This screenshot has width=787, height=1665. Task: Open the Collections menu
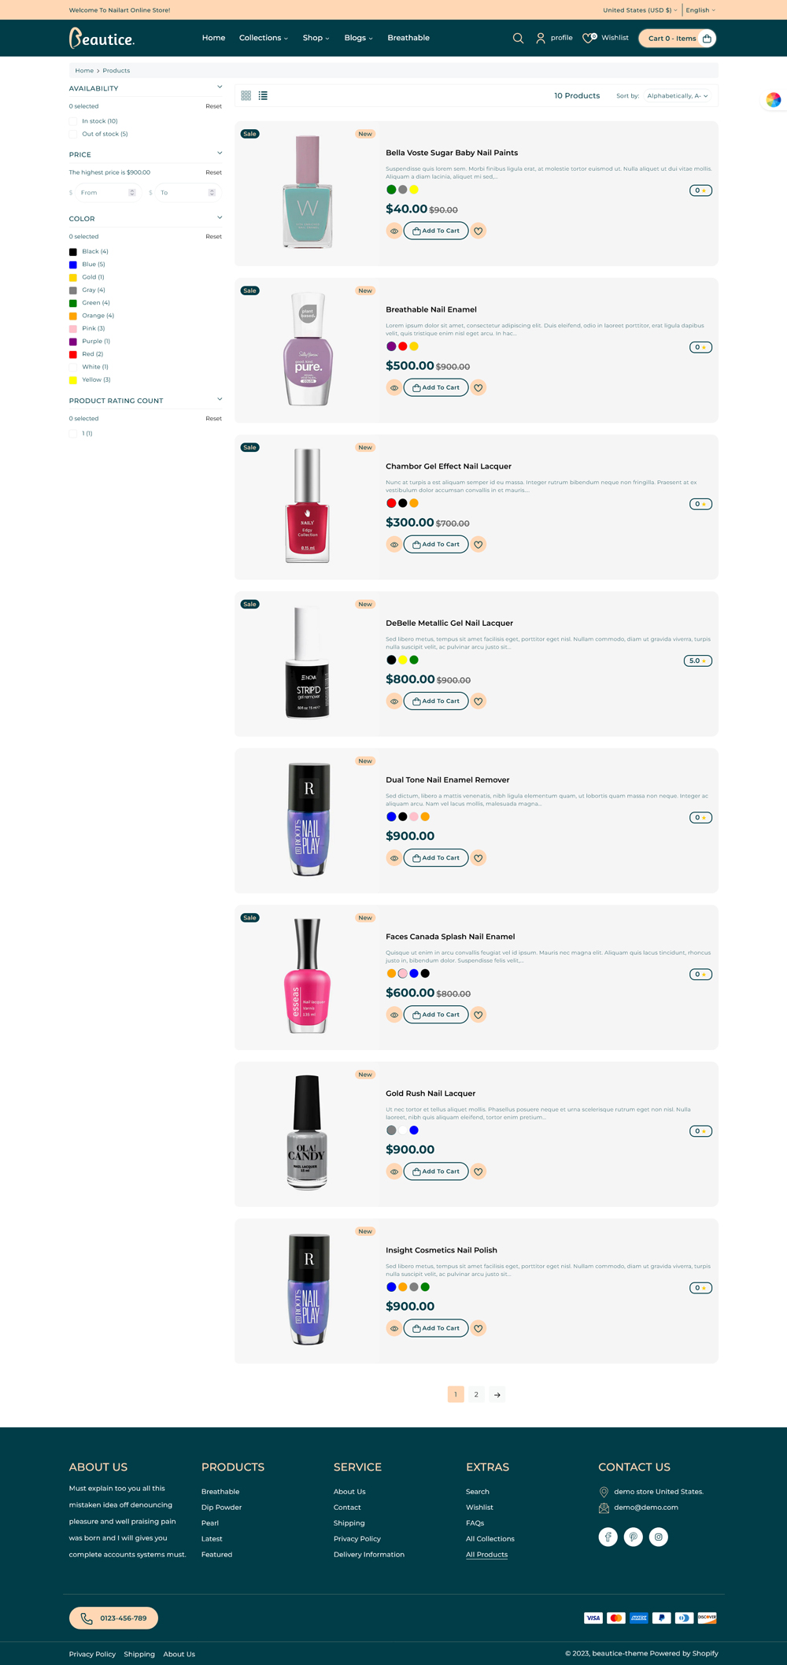tap(264, 38)
